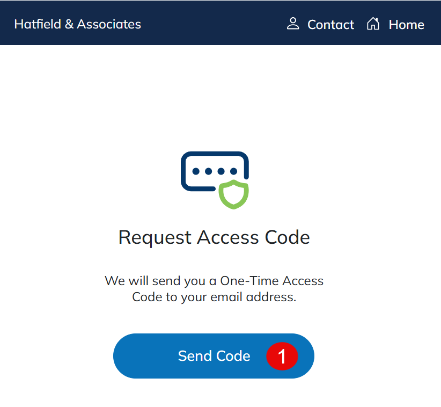Click the empty navy header bar area
This screenshot has width=441, height=407.
tap(215, 24)
